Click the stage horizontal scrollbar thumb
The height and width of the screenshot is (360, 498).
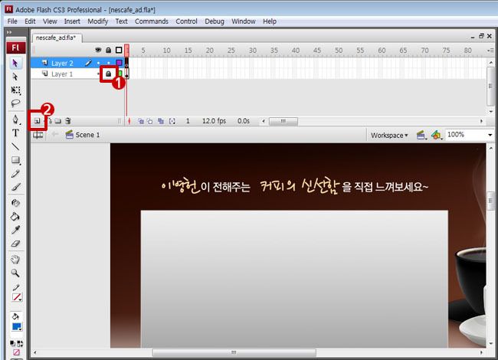[x=234, y=352]
